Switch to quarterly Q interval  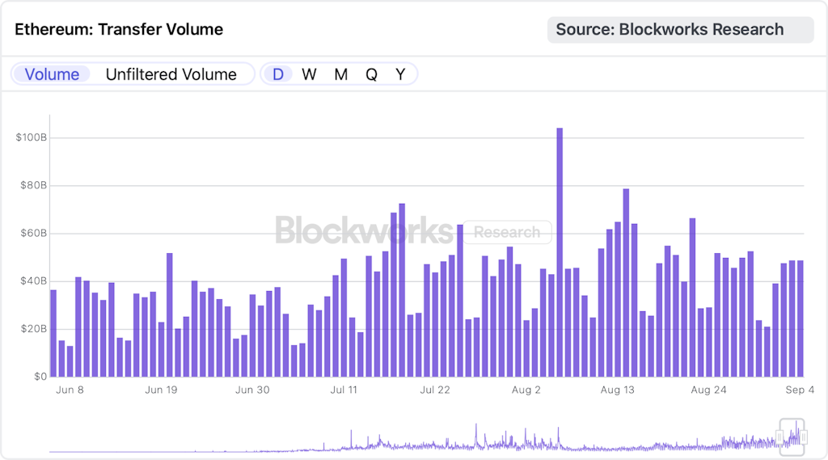point(371,74)
